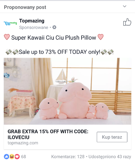
Task: Click the reactions count 68
Action: [23, 157]
